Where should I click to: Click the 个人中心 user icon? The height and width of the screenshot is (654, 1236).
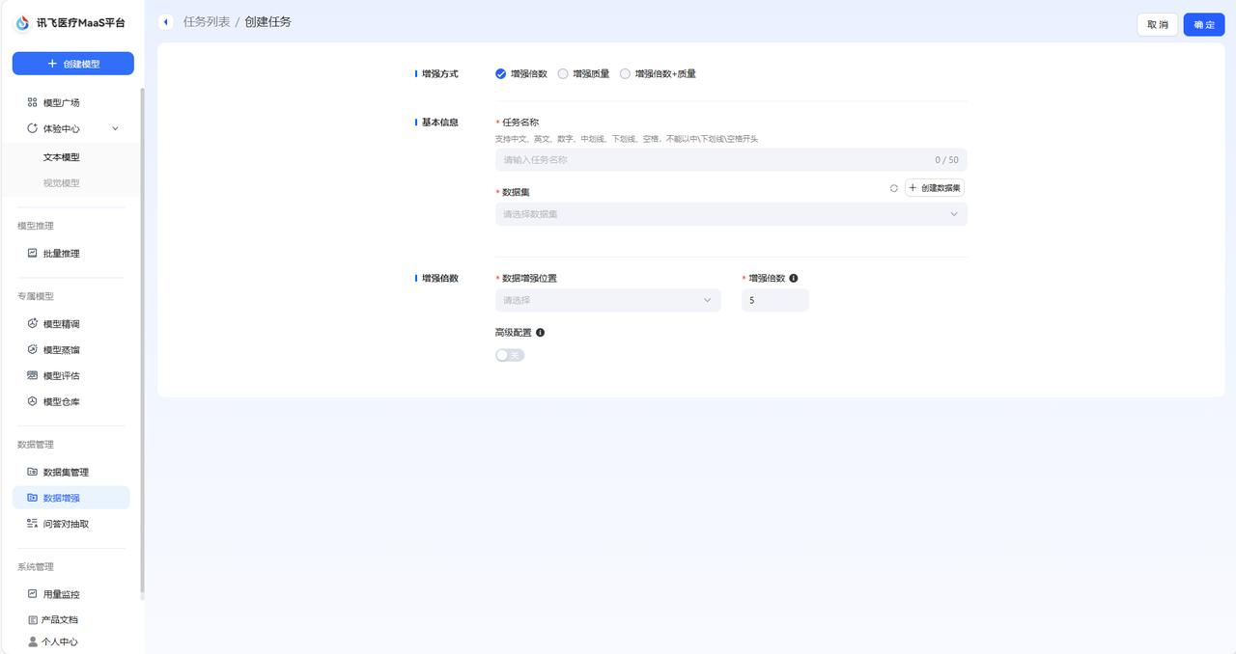33,641
